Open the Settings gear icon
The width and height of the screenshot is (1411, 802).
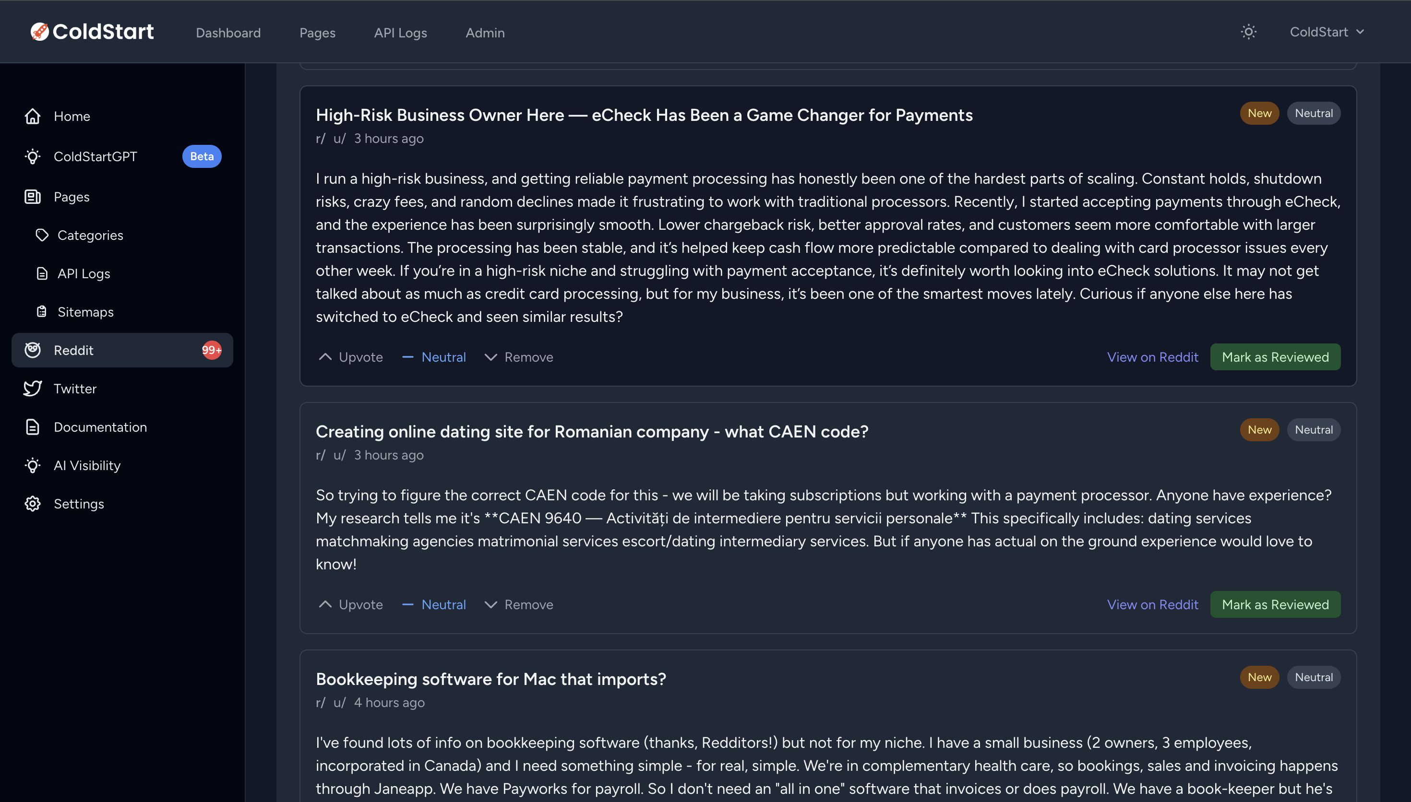click(x=33, y=504)
